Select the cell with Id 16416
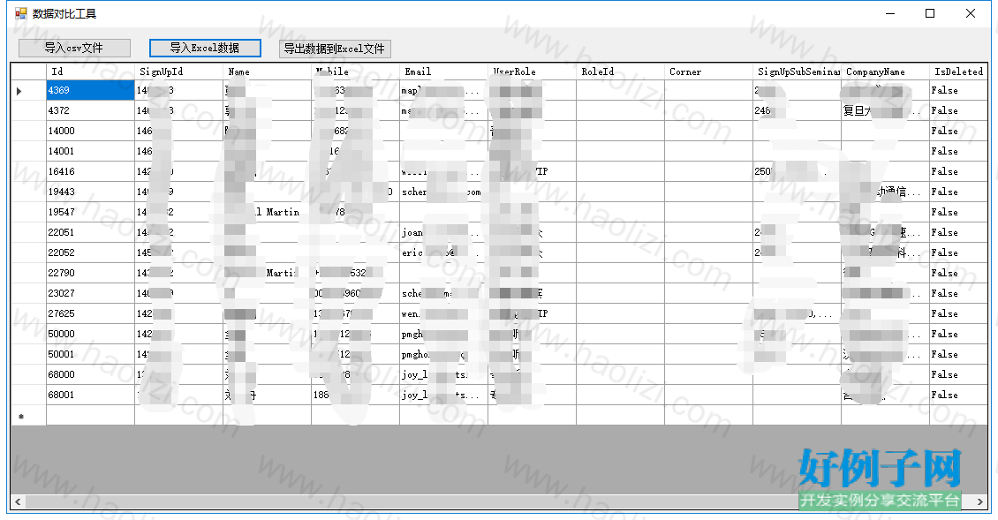Image resolution: width=998 pixels, height=520 pixels. click(90, 172)
